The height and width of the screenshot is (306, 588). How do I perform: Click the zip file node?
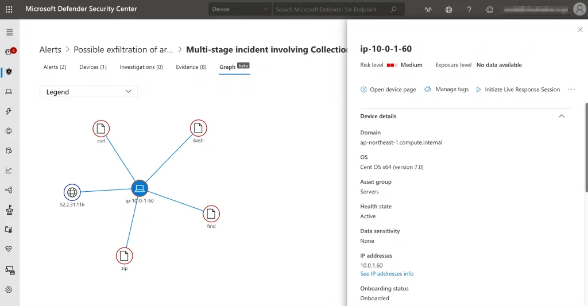[124, 256]
